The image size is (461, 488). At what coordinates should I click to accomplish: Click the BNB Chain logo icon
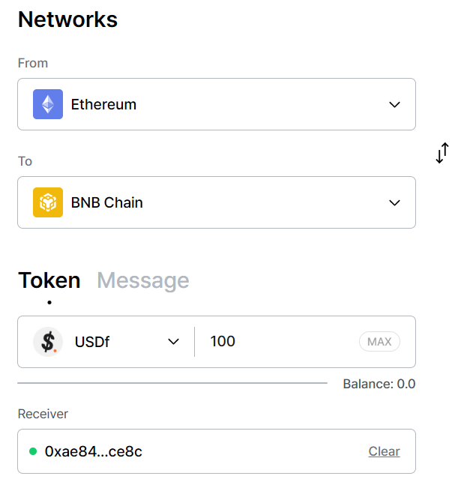[x=48, y=202]
